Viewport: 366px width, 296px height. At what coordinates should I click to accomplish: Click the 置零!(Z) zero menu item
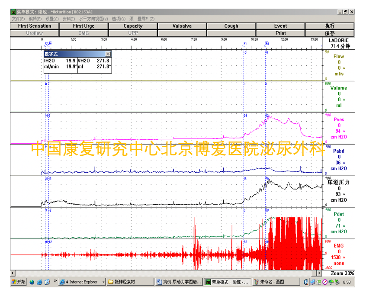146,19
